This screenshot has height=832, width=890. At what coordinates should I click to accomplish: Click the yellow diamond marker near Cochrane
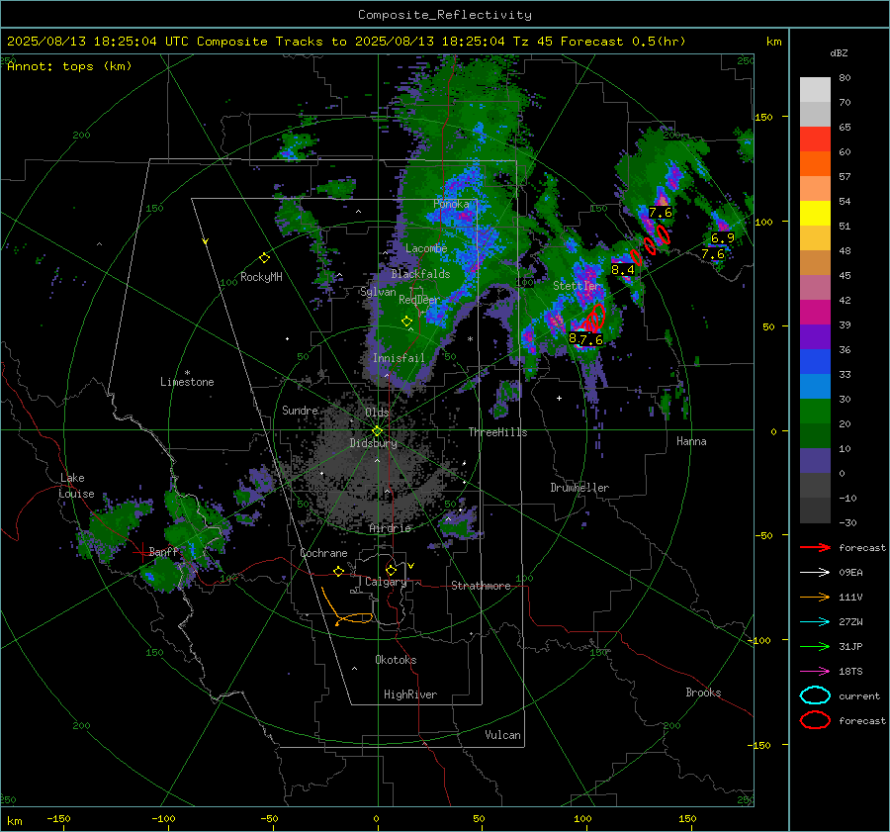coord(339,571)
